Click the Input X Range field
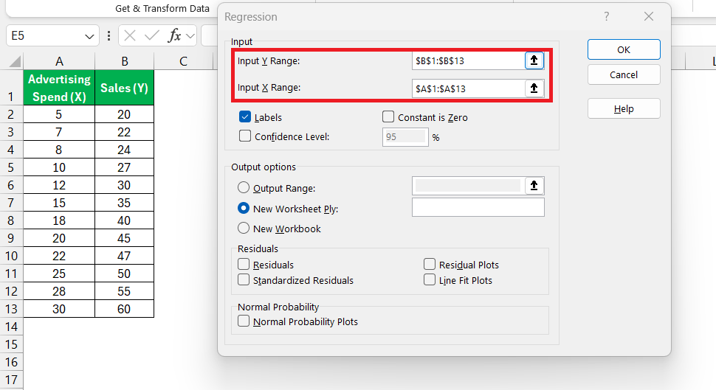This screenshot has height=390, width=716. pos(469,88)
